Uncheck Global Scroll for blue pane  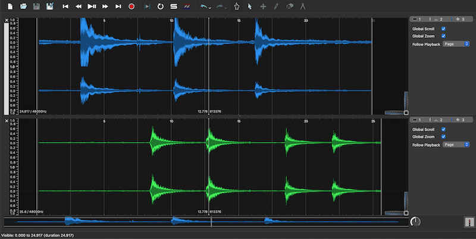coord(443,29)
